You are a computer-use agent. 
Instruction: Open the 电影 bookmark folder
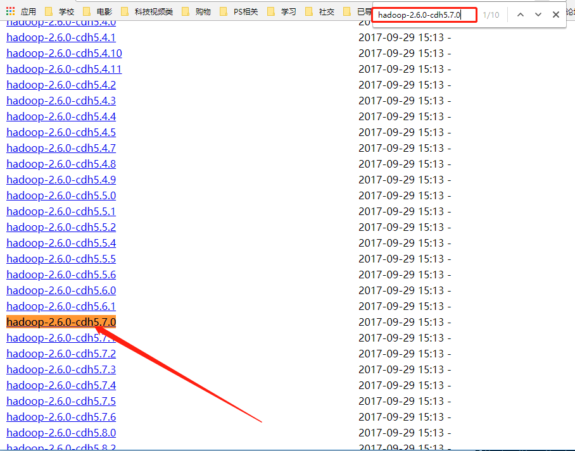(x=98, y=11)
